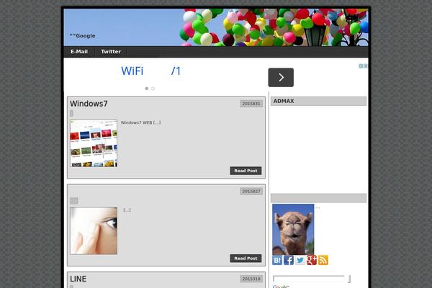This screenshot has width=432, height=288.
Task: Open the Google+ social icon
Action: [312, 260]
